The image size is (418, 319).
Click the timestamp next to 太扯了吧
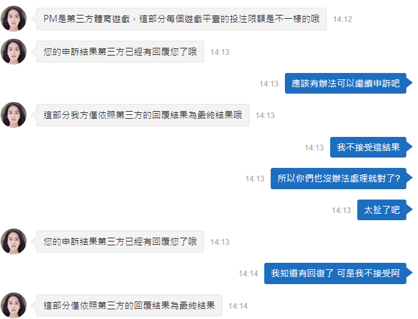341,211
